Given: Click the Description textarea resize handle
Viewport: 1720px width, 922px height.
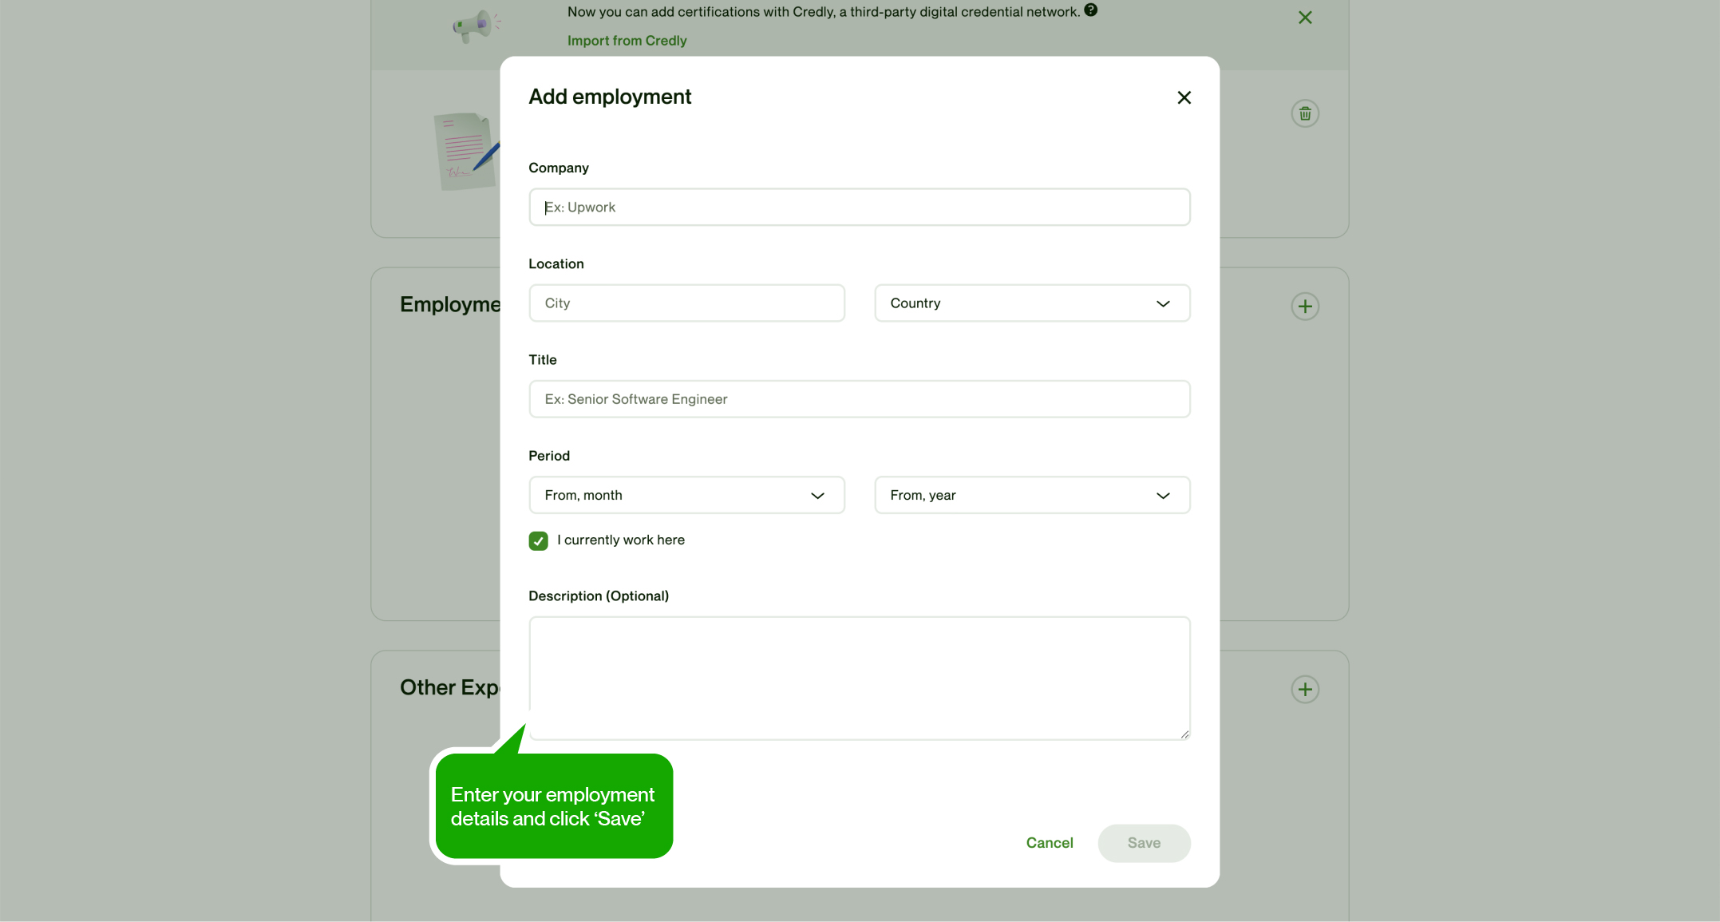Looking at the screenshot, I should pos(1184,734).
